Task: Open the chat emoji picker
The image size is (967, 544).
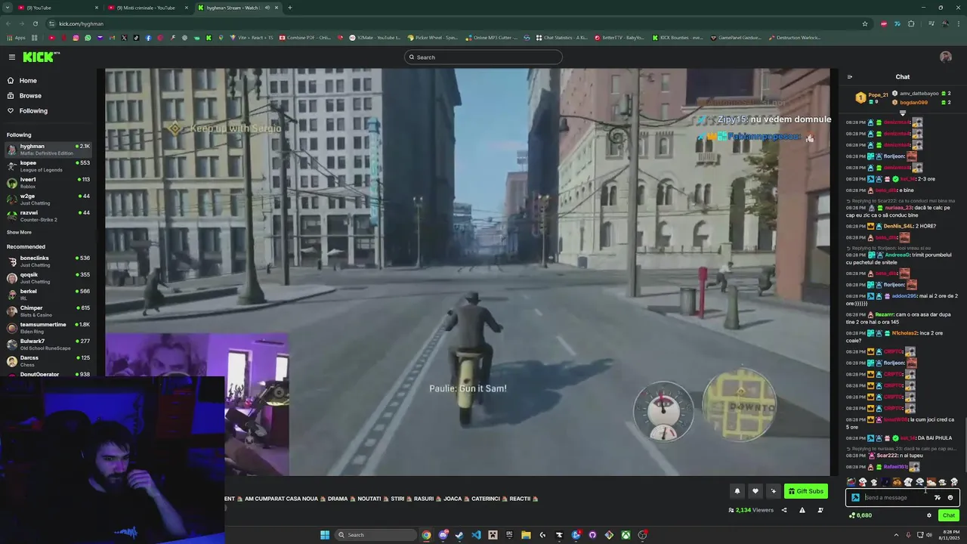Action: [950, 498]
